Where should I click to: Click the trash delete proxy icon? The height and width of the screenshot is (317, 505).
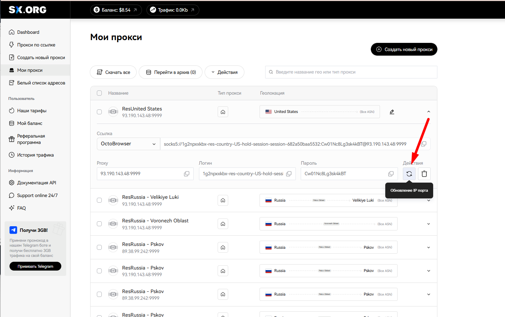click(x=424, y=174)
